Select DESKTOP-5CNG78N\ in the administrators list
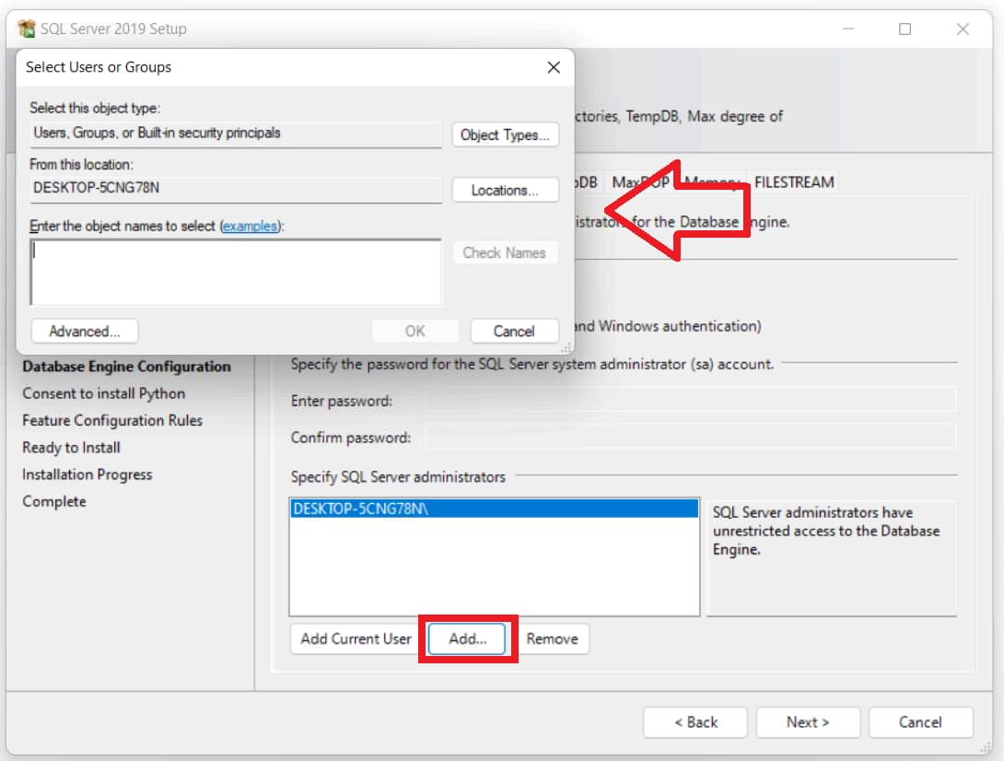1004x761 pixels. pos(494,509)
